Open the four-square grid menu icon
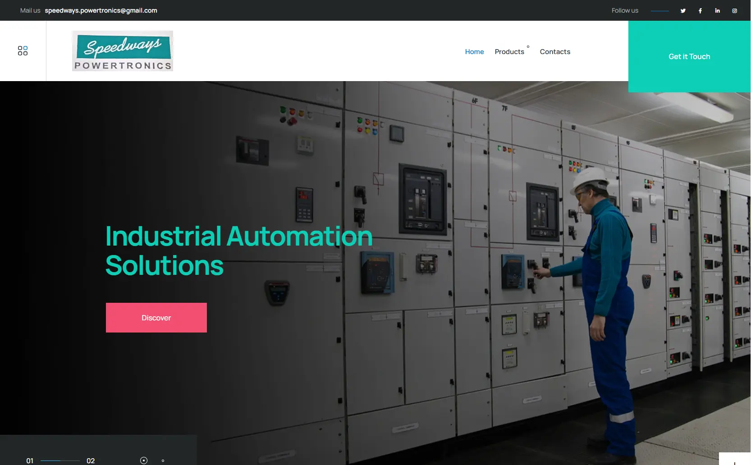The image size is (751, 465). tap(23, 51)
